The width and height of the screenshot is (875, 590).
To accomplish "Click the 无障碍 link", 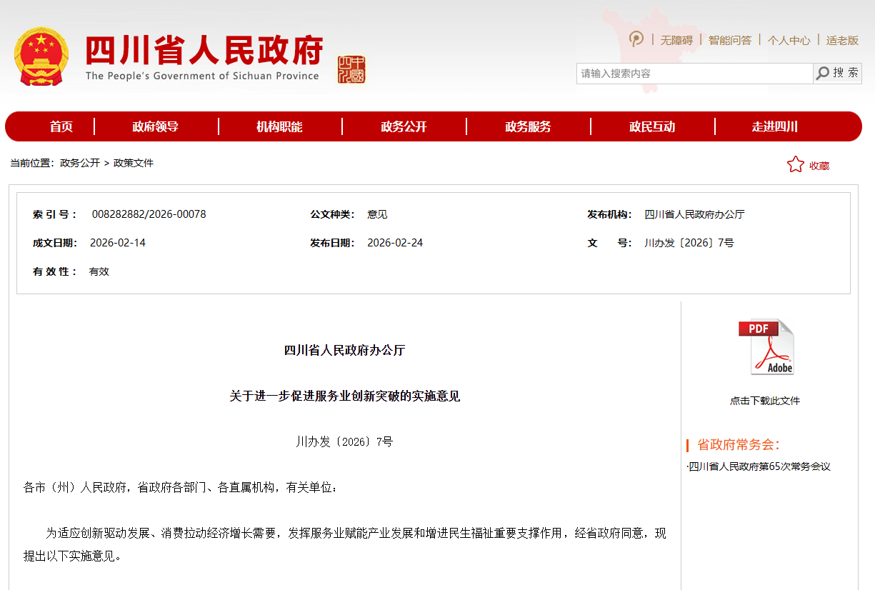I will 676,41.
